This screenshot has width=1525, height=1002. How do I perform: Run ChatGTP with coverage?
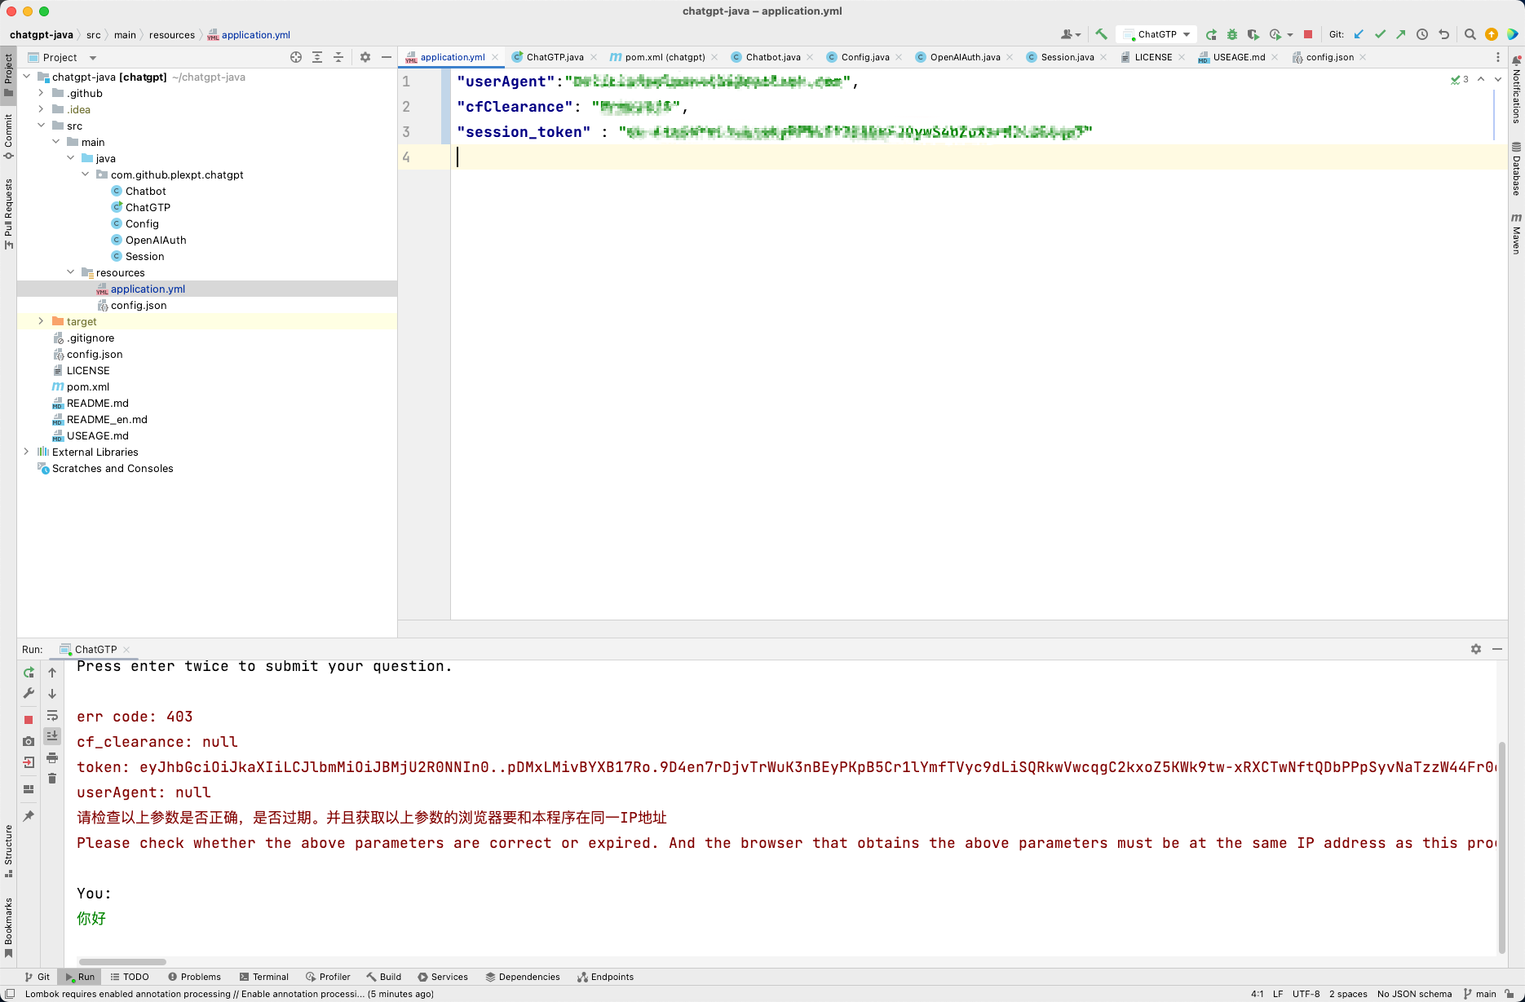pyautogui.click(x=1253, y=34)
